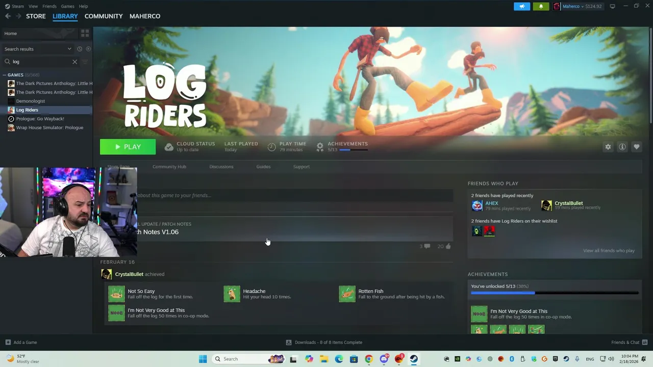Click the achievements progress bar in header
Viewport: 653px width, 367px height.
point(354,150)
